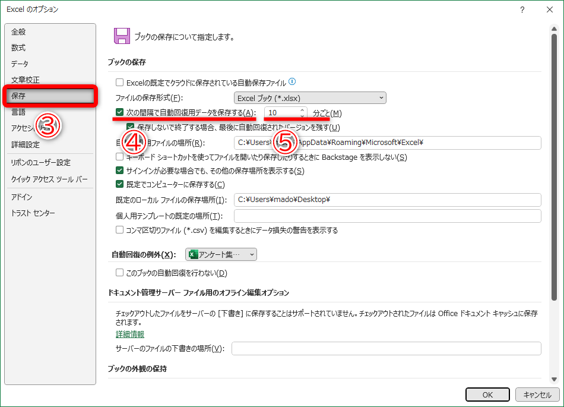Screen dimensions: 564x407
Task: Click the 個人用テンプレートの既定の場所 input field
Action: point(386,214)
